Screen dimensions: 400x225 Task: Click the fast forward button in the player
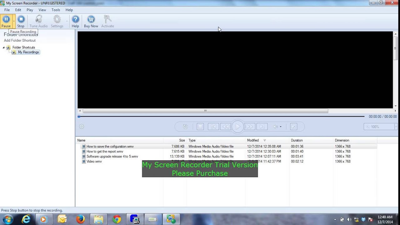(250, 127)
